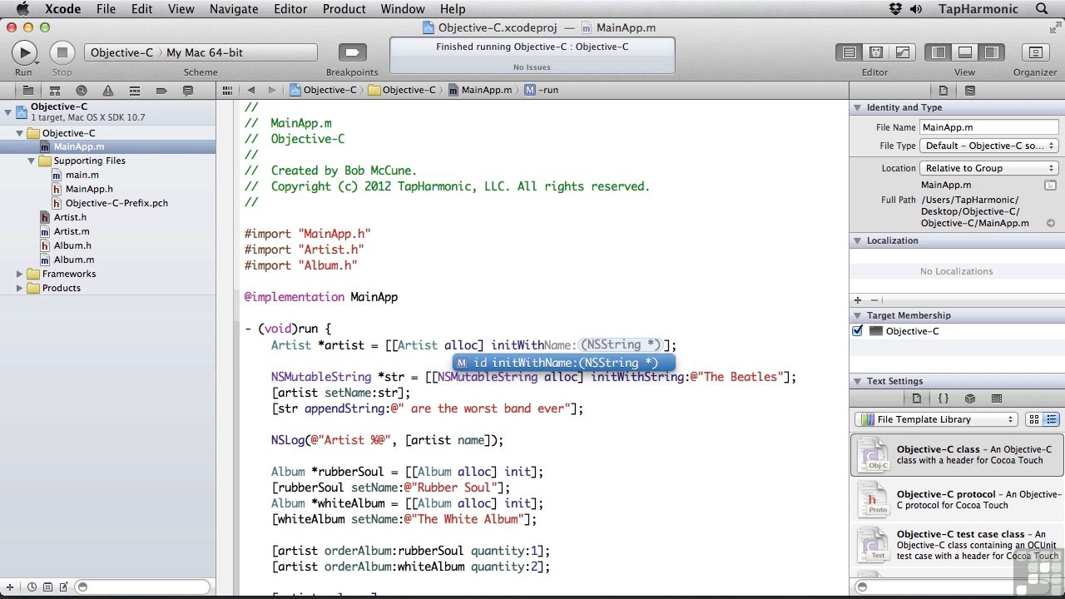Viewport: 1065px width, 599px height.
Task: Choose initWithName: autocomplete suggestion
Action: [563, 363]
